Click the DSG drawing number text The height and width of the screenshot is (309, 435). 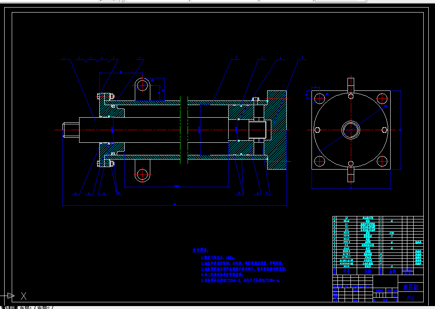(x=411, y=298)
